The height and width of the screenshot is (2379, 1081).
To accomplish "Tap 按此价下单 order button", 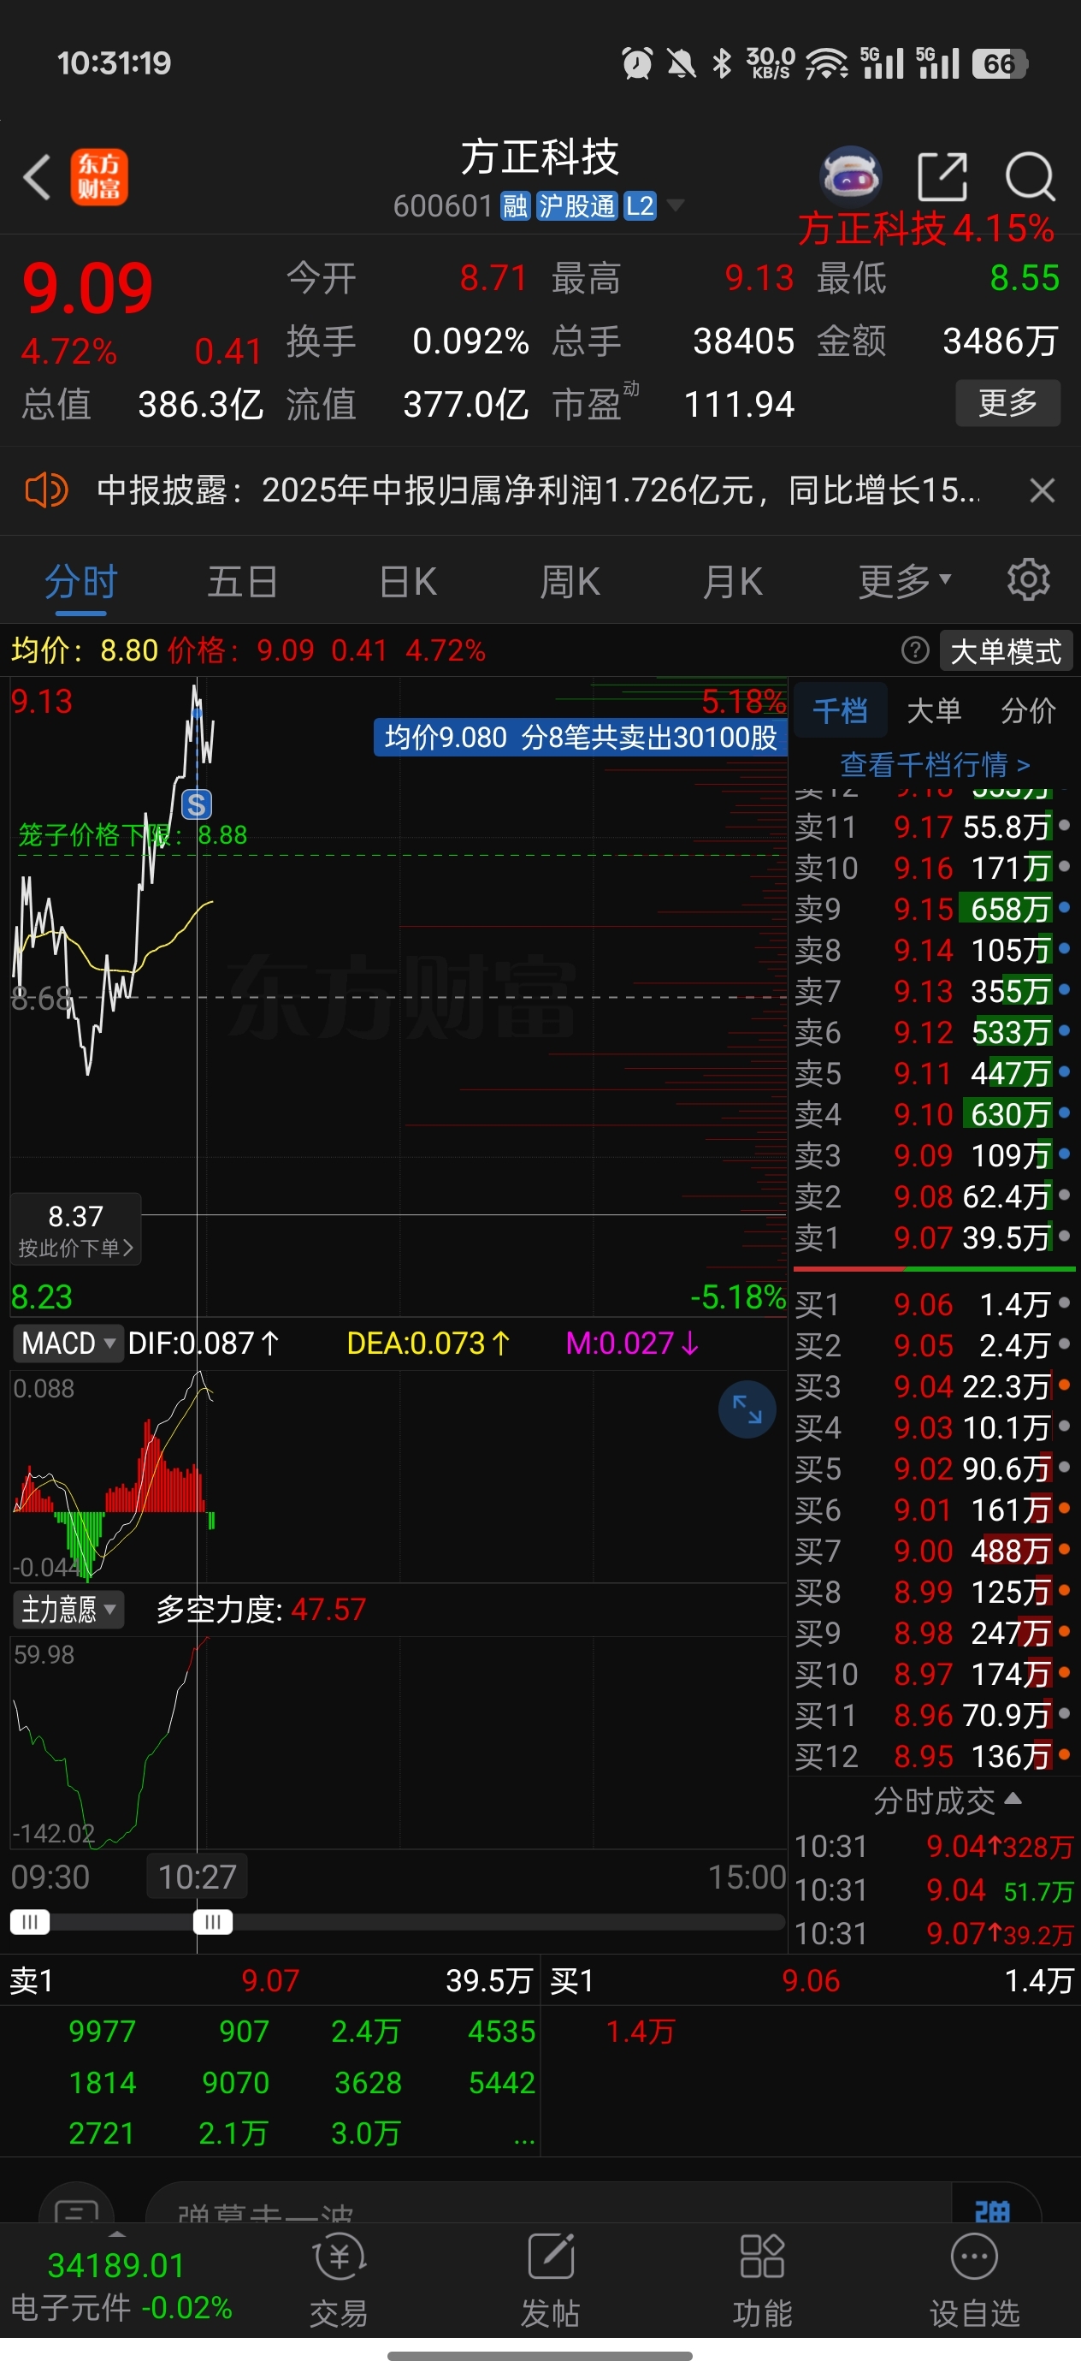I will coord(76,1229).
